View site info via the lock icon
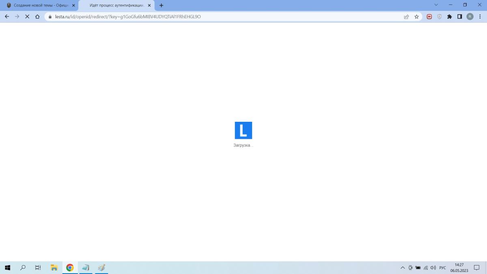This screenshot has width=487, height=274. click(51, 17)
